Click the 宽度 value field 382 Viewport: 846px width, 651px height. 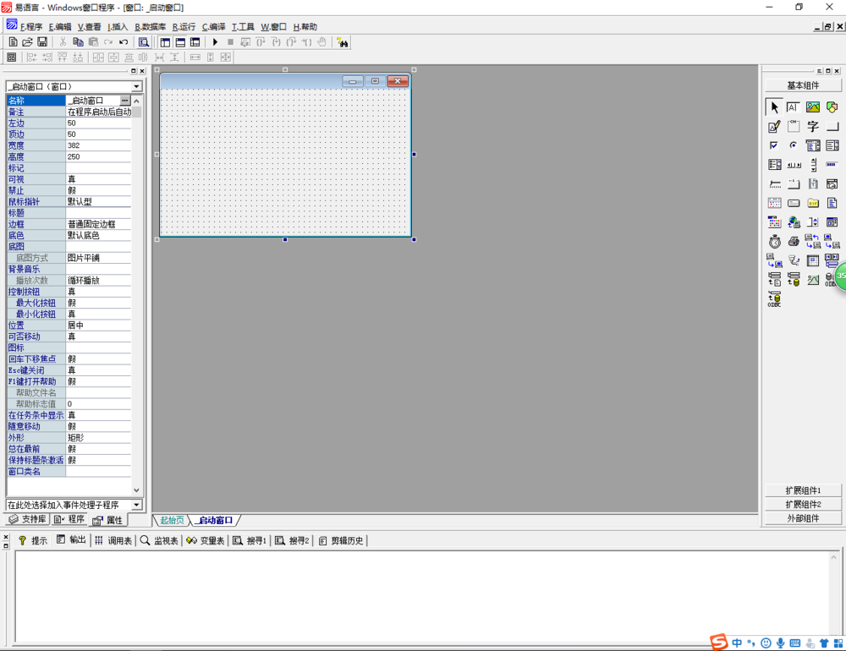tap(98, 145)
